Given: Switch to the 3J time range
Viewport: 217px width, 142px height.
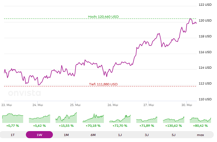Looking at the screenshot, I should 147,135.
